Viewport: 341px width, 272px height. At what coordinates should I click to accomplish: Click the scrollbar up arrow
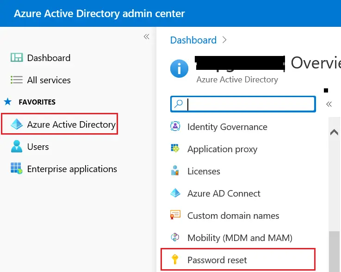point(334,132)
